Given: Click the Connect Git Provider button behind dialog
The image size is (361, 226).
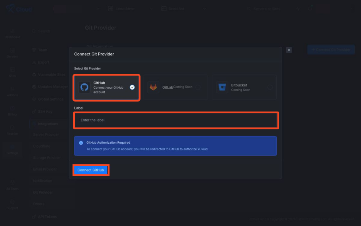Looking at the screenshot, I should click(331, 49).
